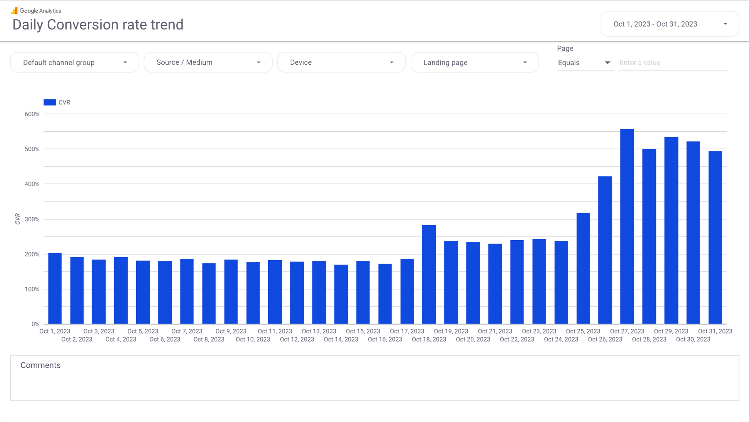Click the Oct 29, 2023 bar
This screenshot has height=422, width=749.
671,231
